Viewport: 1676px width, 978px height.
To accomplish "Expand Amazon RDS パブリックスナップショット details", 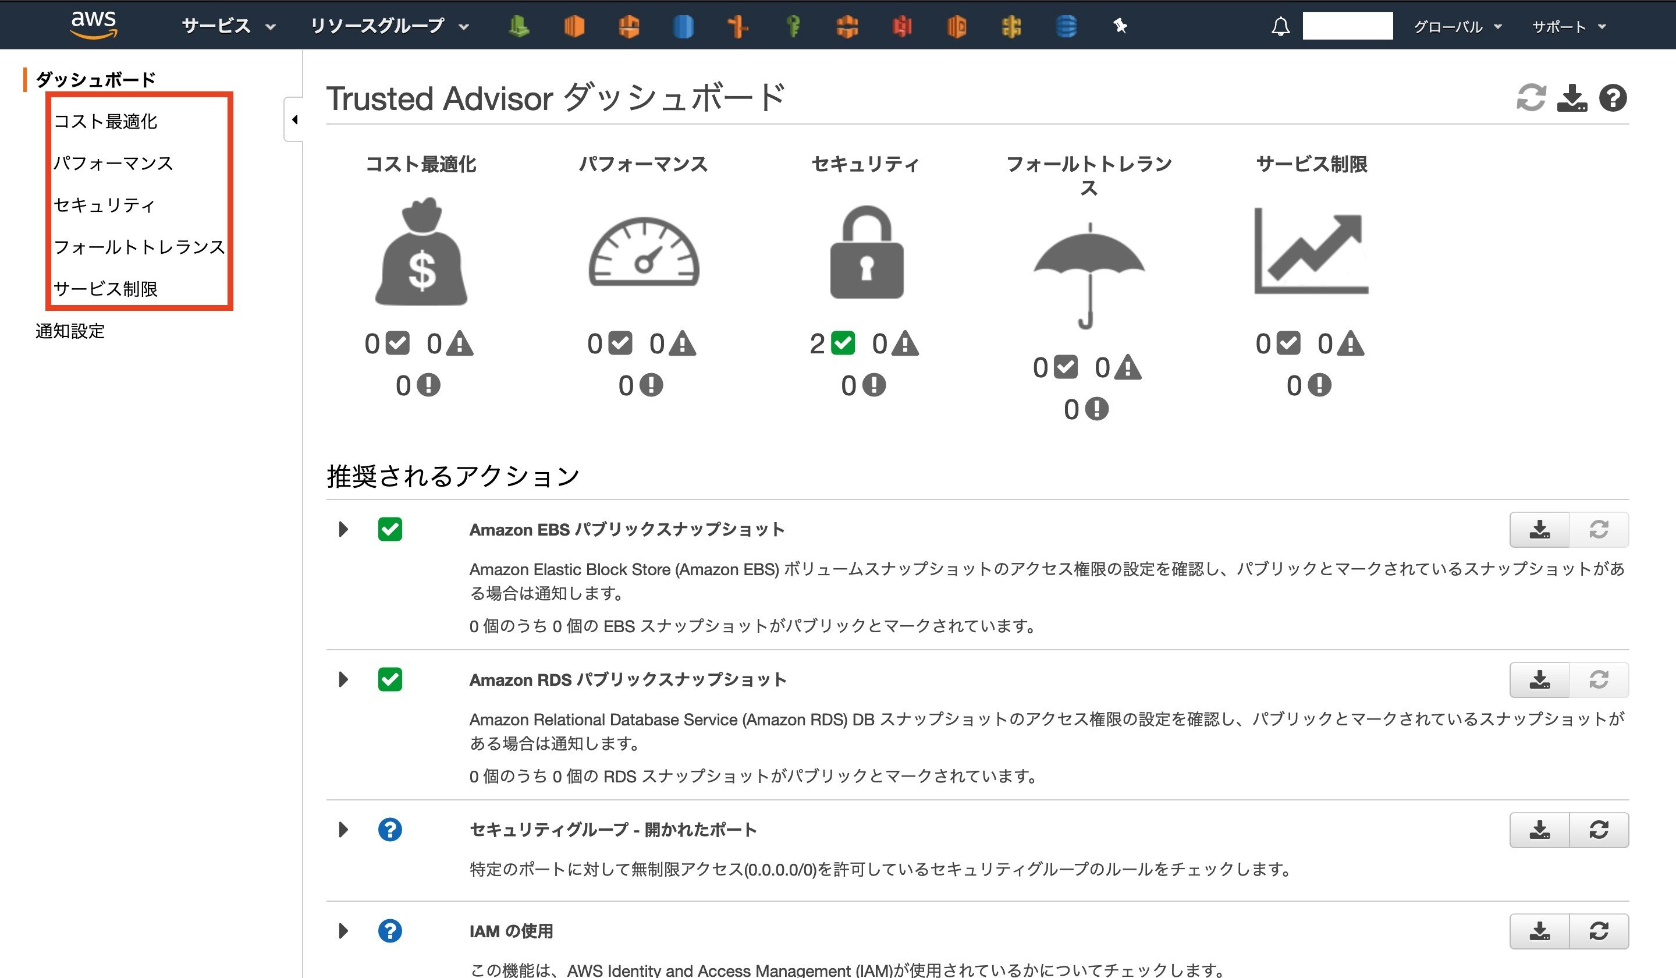I will click(x=343, y=679).
